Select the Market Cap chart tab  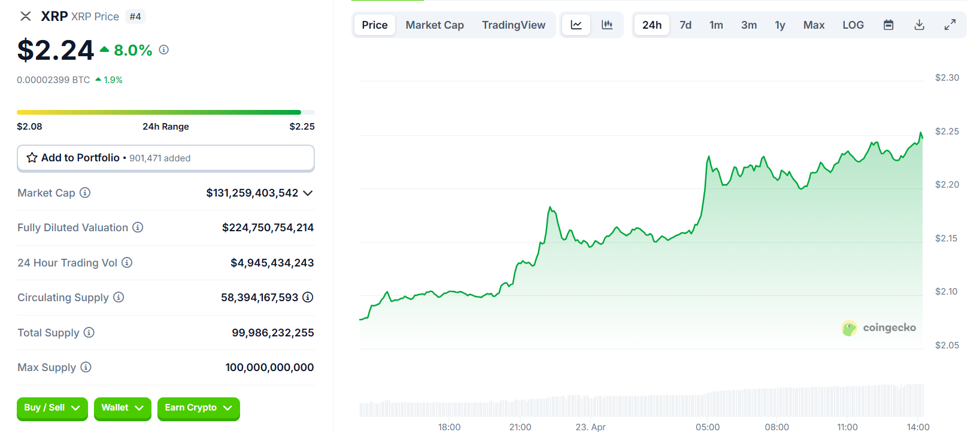point(435,25)
